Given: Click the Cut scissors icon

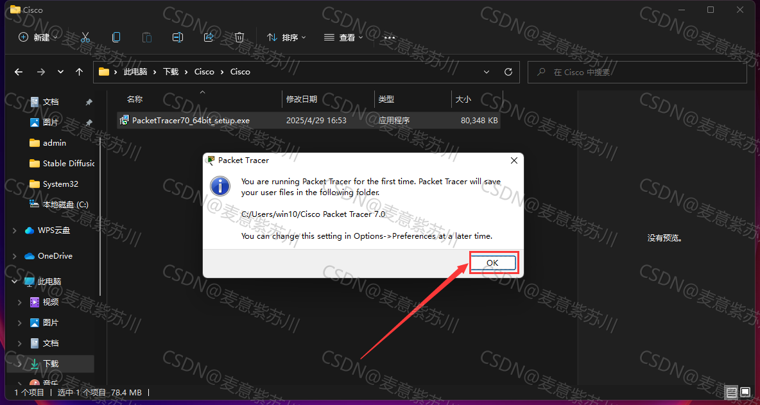Looking at the screenshot, I should pos(85,37).
